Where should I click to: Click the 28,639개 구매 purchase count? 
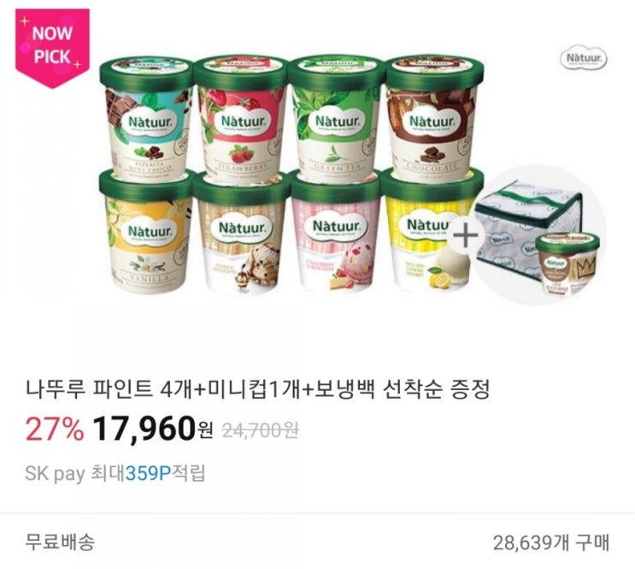pos(551,542)
